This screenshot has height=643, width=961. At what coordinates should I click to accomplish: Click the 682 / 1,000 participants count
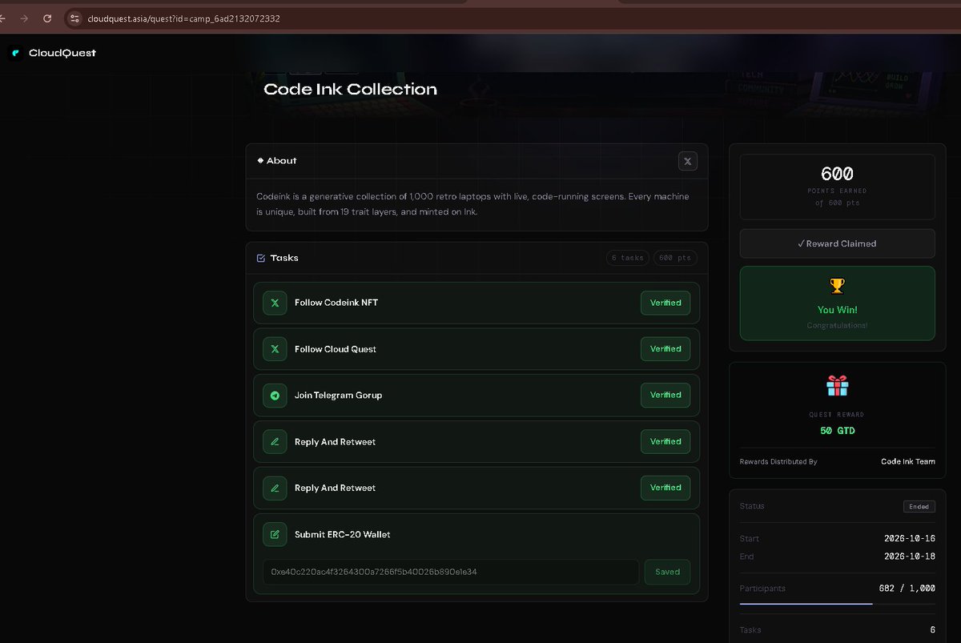click(907, 588)
